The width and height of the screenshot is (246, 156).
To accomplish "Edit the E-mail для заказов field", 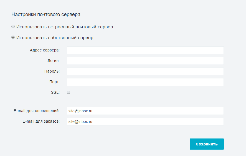I will coord(145,122).
